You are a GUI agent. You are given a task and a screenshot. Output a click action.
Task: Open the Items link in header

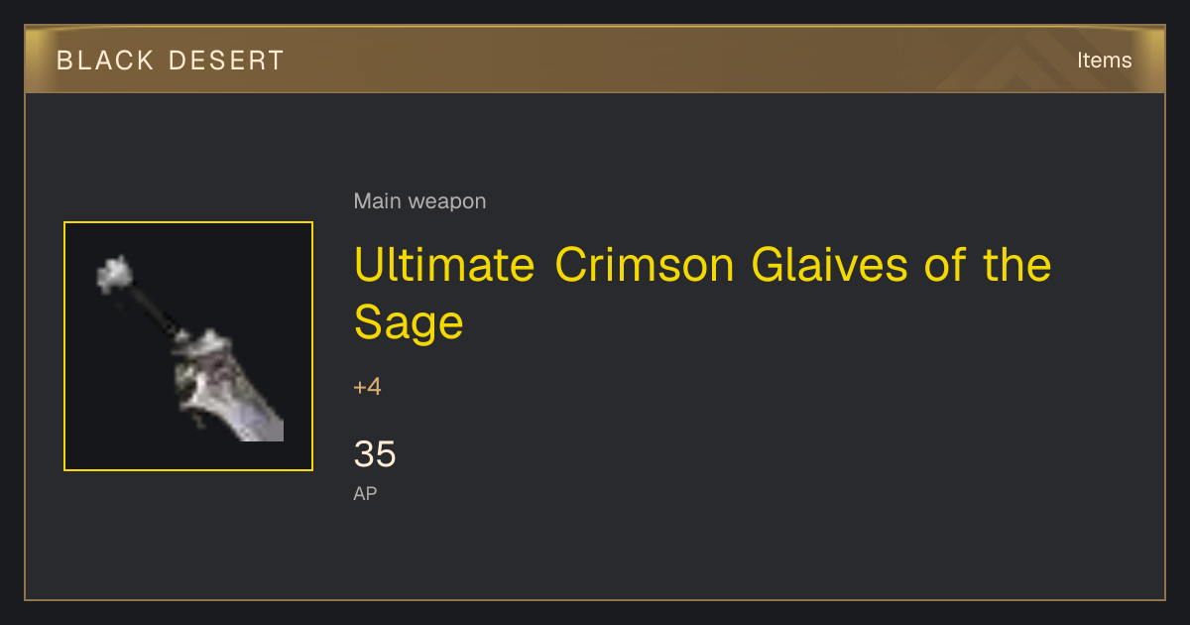tap(1104, 61)
